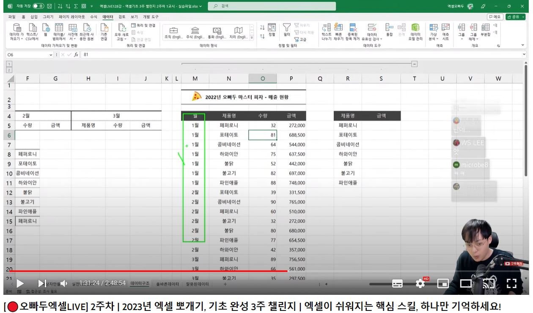Switch to the 개발 도구 tab
Screen dimensions: 533x313
coord(151,16)
